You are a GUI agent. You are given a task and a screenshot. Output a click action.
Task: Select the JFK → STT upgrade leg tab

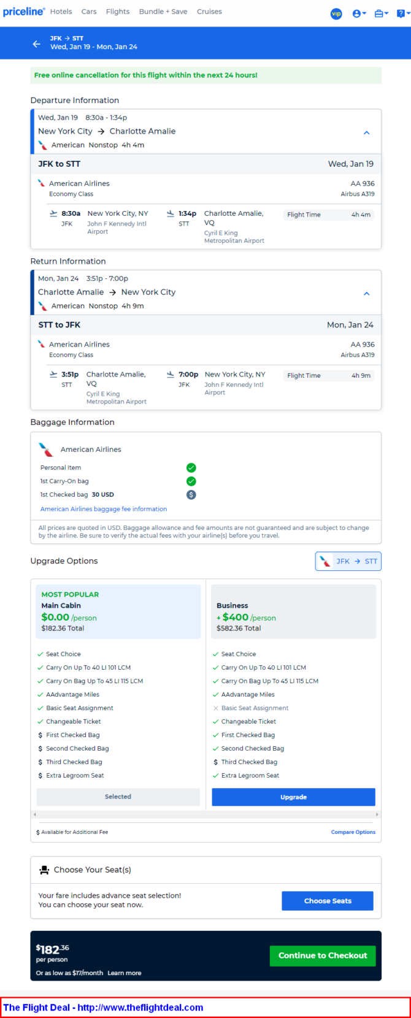(348, 561)
